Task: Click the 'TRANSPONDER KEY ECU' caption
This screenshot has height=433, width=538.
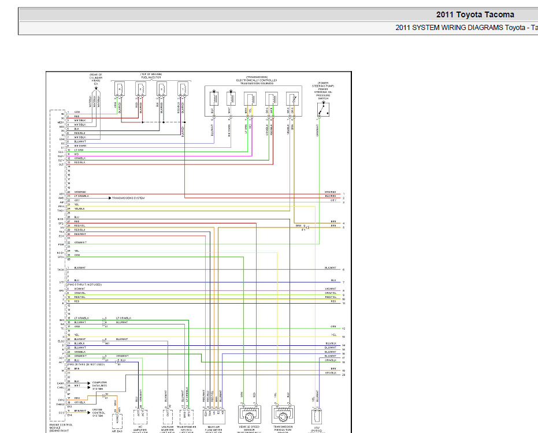Action: 186,428
